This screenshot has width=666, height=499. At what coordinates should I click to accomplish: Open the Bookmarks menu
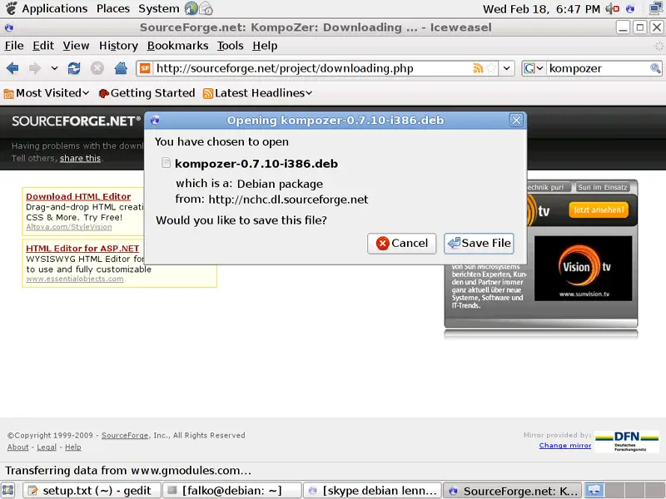point(177,46)
